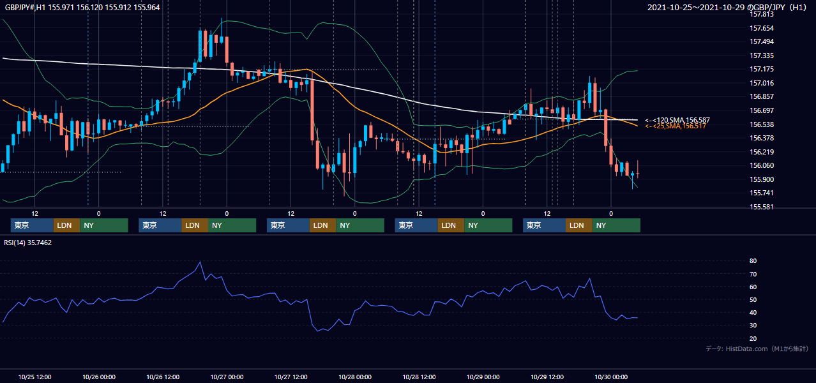Viewport: 816px width, 383px height.
Task: Click the 10/29 12:00 date label
Action: (x=547, y=377)
